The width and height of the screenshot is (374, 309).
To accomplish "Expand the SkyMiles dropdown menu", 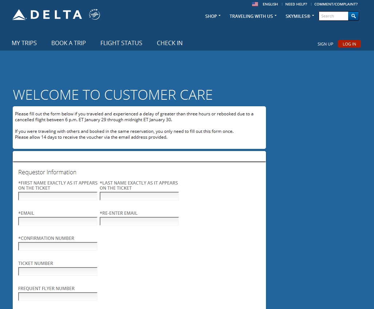I will tap(299, 16).
